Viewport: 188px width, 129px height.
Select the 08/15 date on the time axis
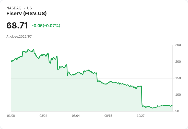click(x=108, y=116)
